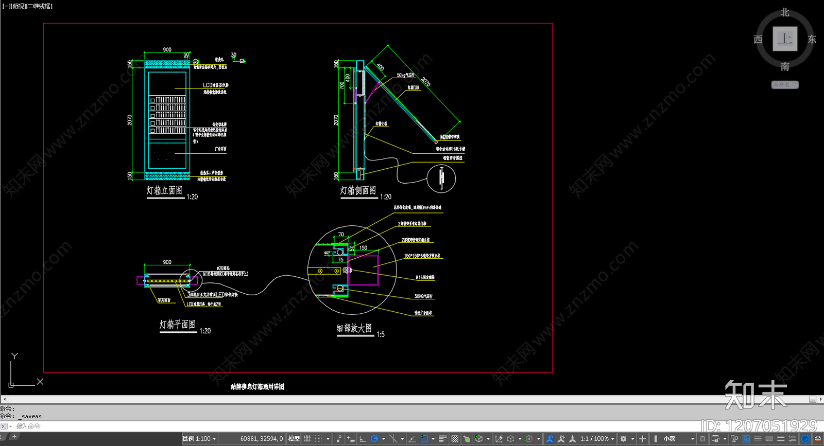Open the viewport controls [-] menu
This screenshot has height=446, width=824.
click(5, 6)
